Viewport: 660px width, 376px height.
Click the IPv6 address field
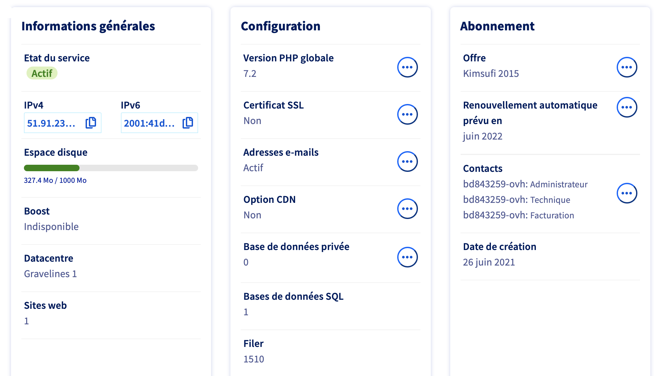click(x=149, y=123)
